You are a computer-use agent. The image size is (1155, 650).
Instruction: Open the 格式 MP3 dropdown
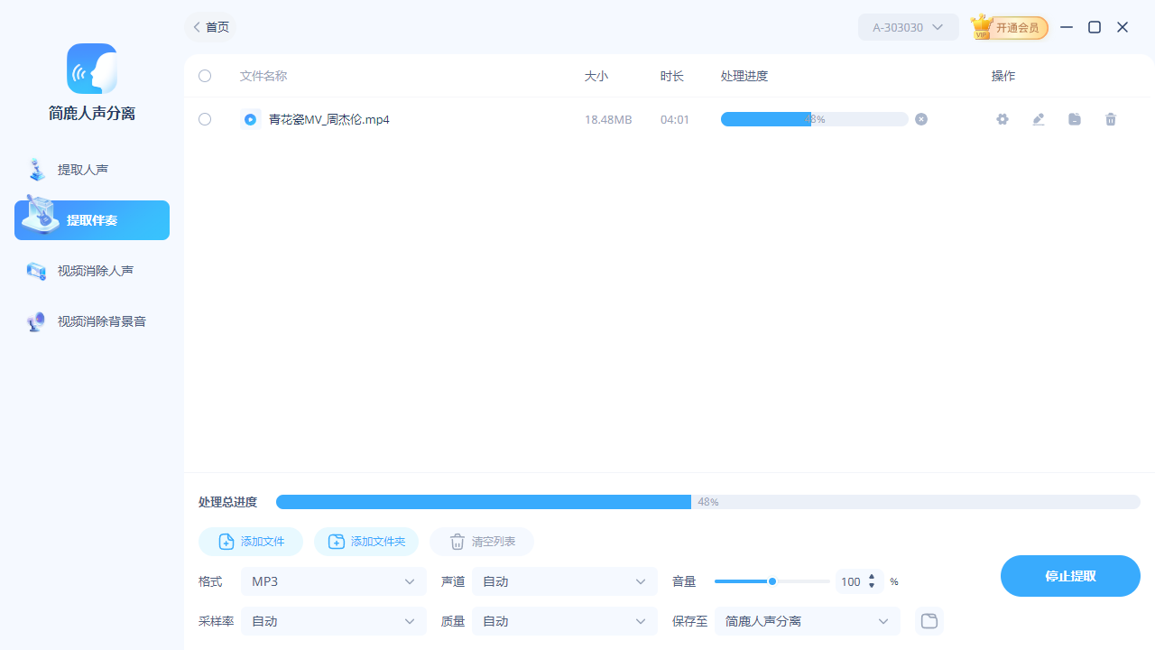coord(333,581)
